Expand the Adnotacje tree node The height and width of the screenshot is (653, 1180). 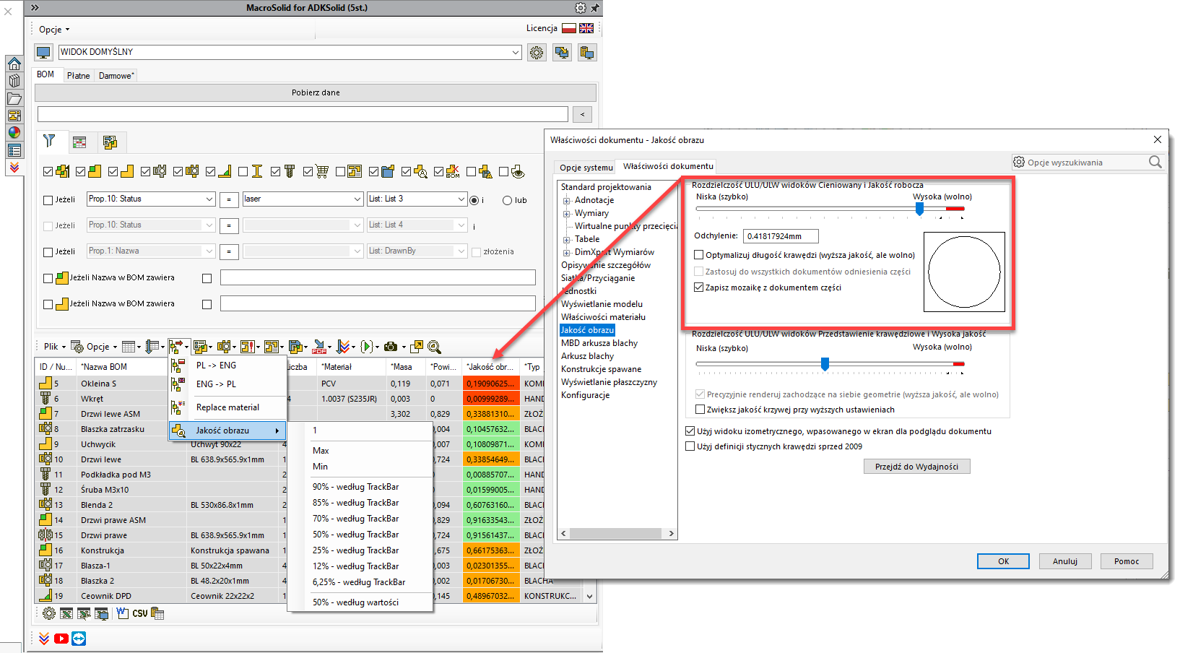(x=567, y=201)
